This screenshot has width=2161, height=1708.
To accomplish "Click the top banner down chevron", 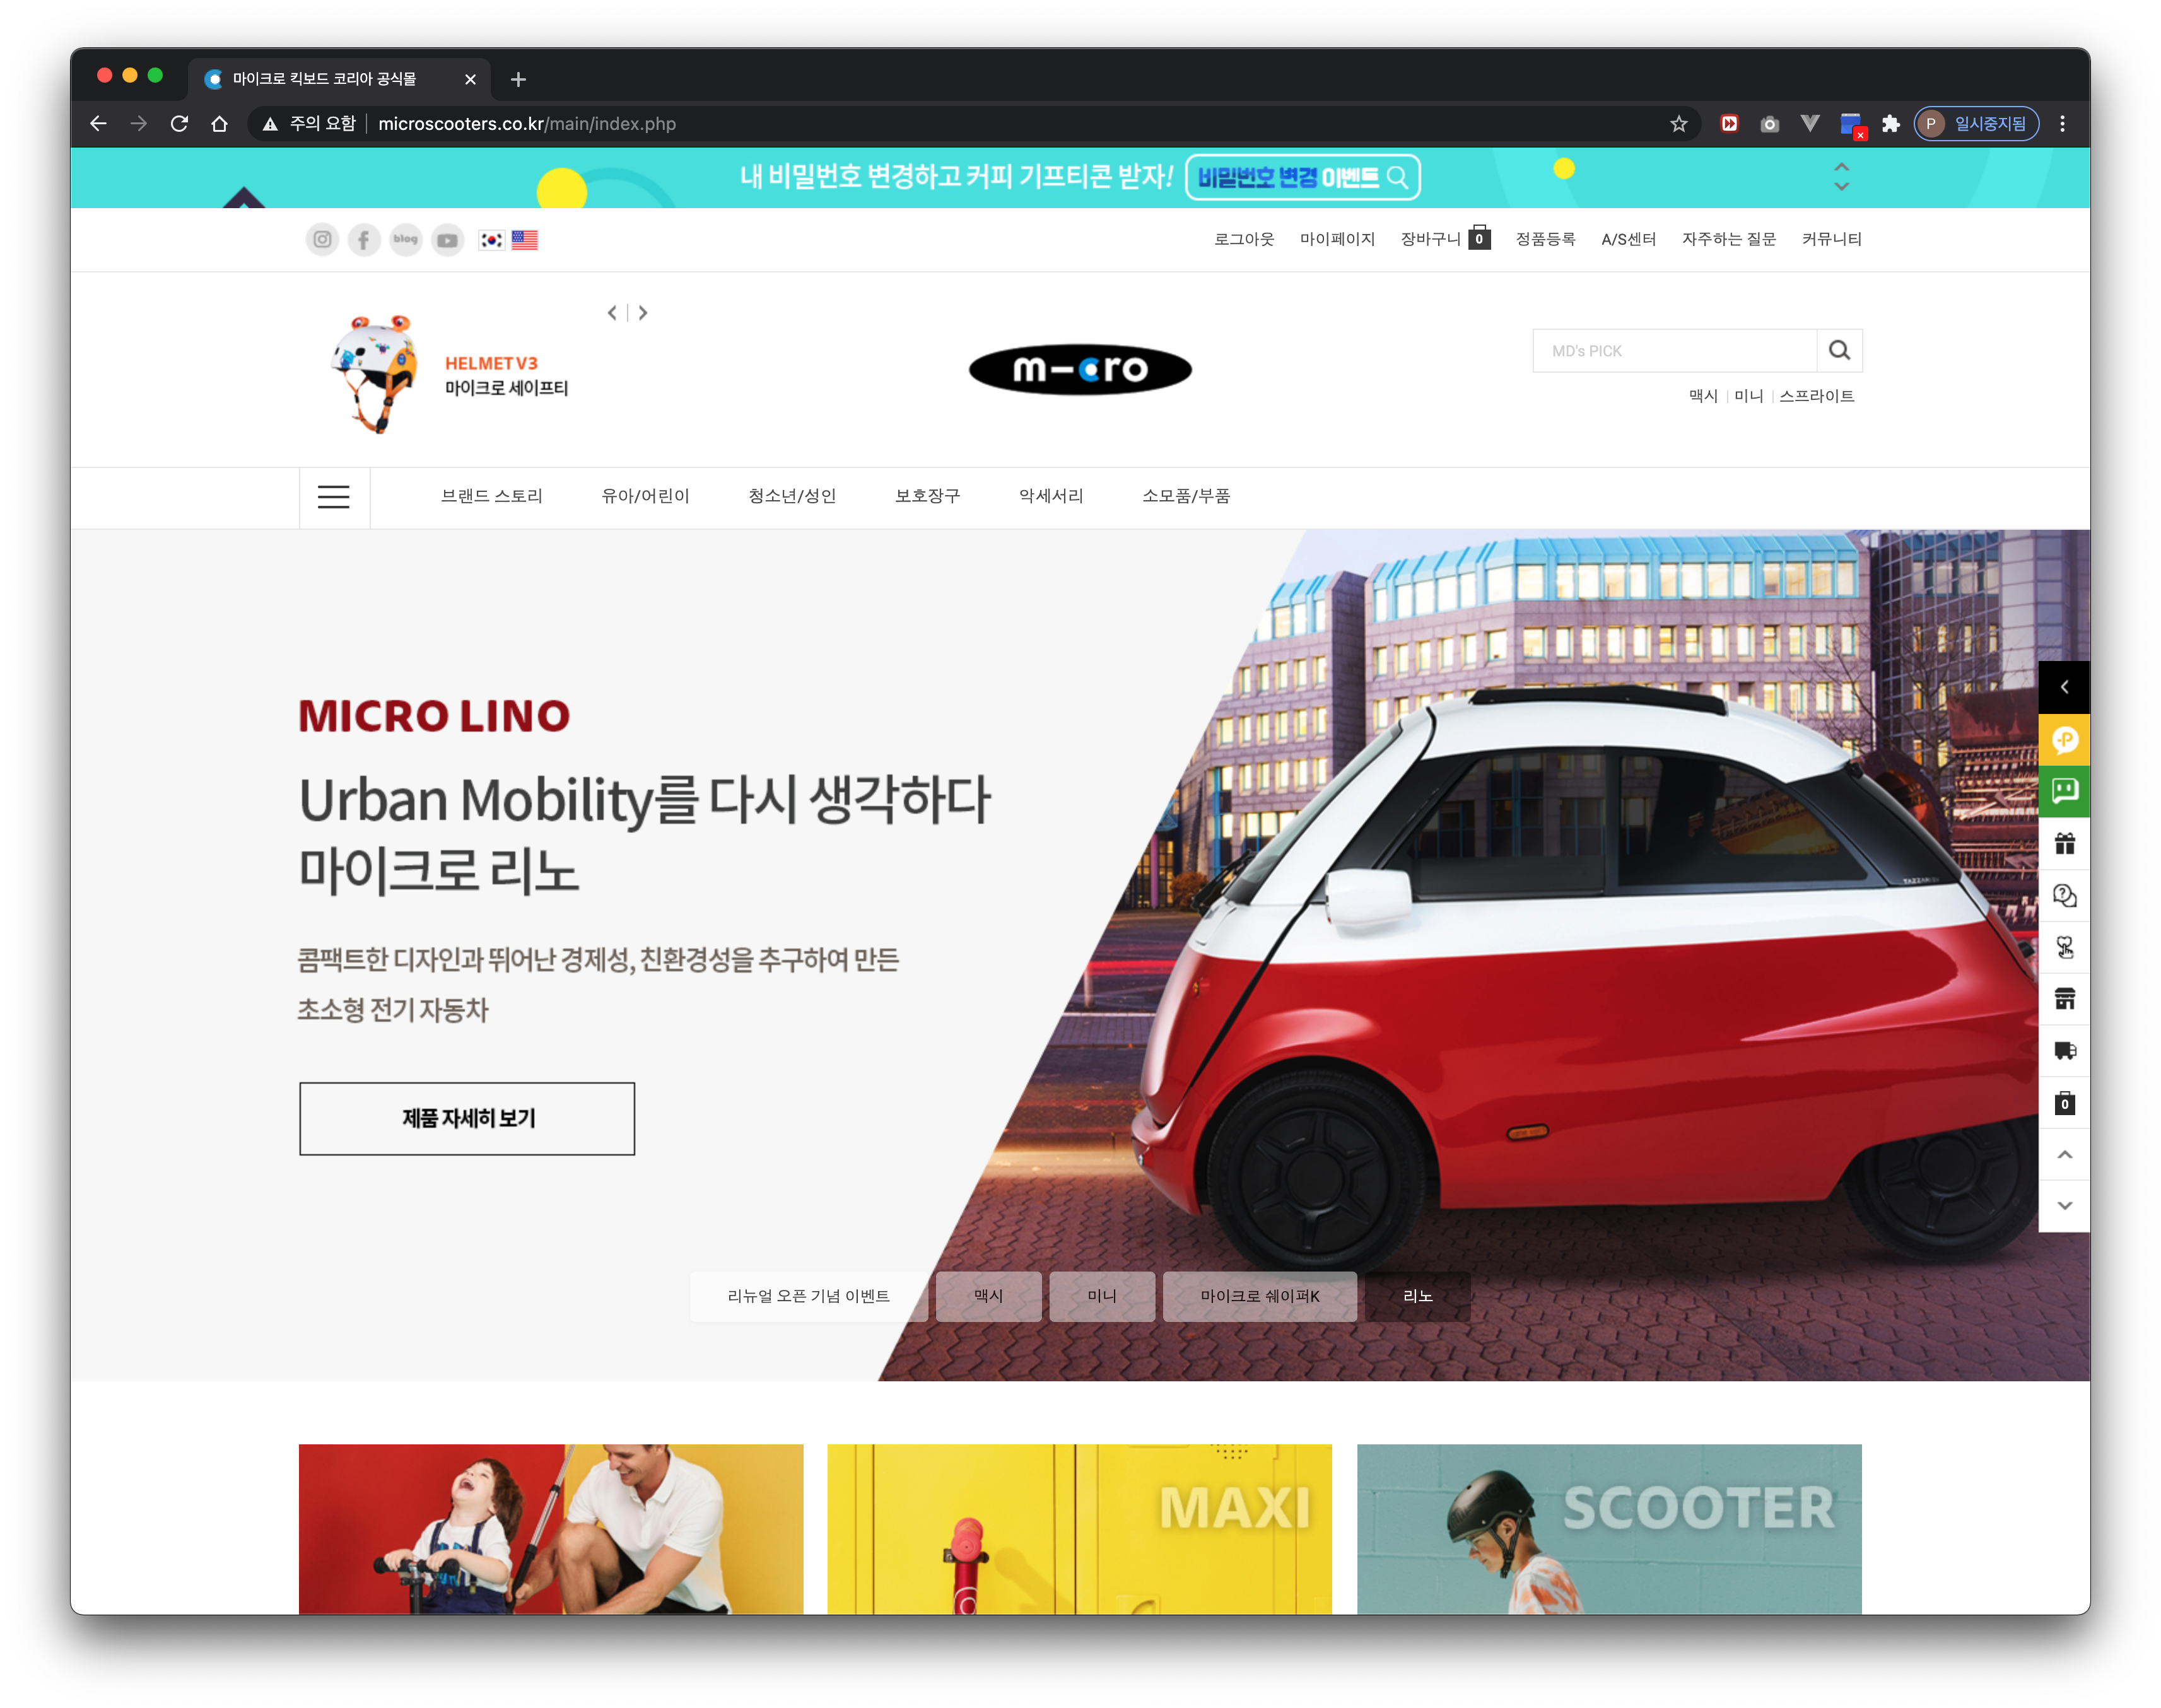I will tap(1841, 187).
